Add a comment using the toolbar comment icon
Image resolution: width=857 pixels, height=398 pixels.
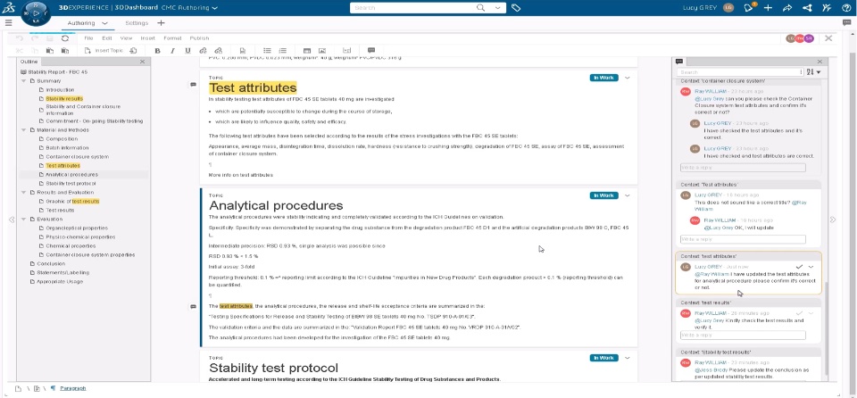point(371,50)
